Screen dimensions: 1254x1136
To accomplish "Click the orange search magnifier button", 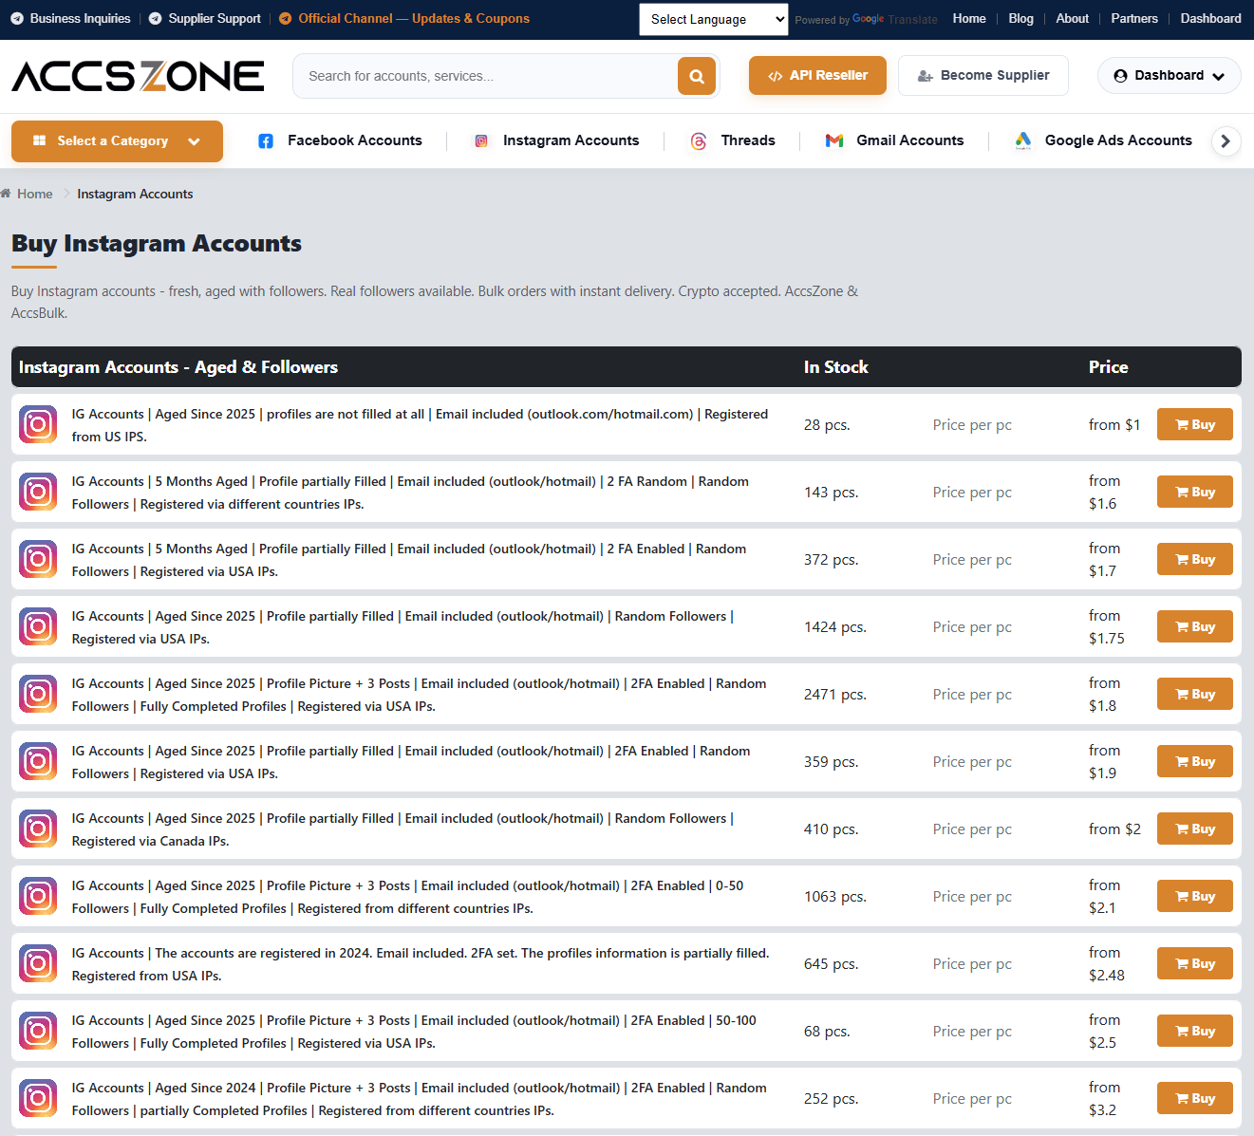I will tap(696, 76).
